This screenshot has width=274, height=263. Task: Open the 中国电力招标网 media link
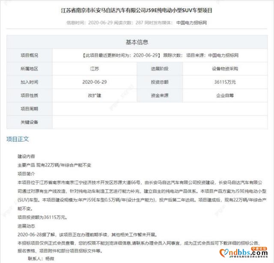coord(191,23)
